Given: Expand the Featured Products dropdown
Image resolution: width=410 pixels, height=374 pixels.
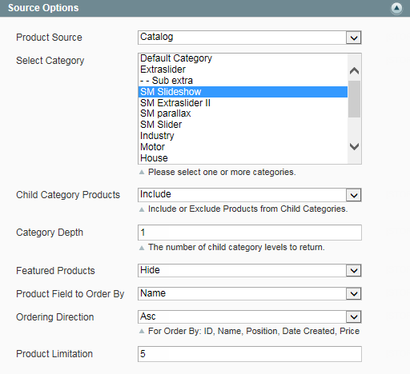Looking at the screenshot, I should point(250,271).
